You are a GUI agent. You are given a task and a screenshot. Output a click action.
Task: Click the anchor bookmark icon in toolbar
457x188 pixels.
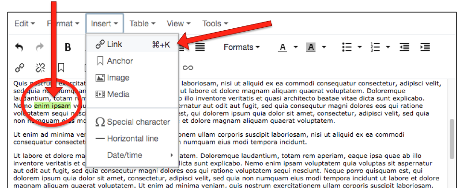point(61,68)
